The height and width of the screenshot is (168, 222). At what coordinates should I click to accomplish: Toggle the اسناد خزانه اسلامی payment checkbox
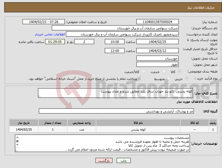[141, 78]
